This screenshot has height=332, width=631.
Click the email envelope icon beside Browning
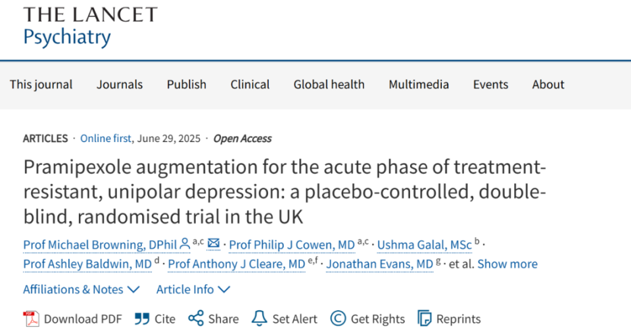click(214, 243)
